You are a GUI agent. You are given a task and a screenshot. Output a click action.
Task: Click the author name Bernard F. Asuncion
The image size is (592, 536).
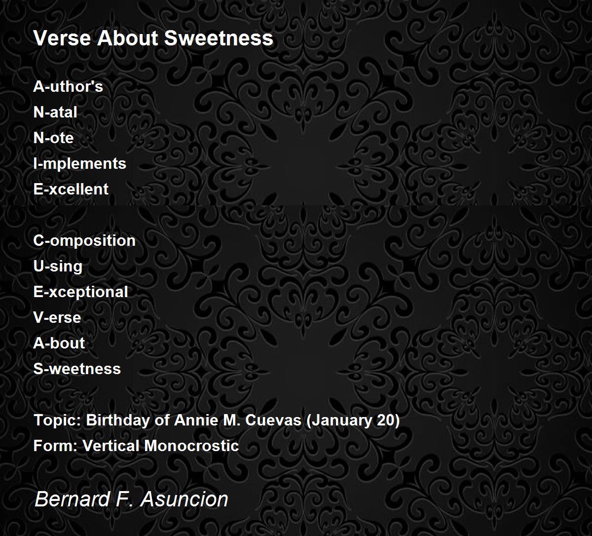131,499
